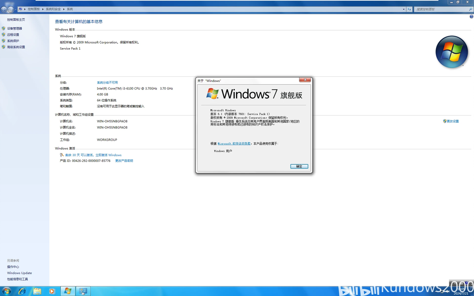Click the magnifier search icon
Screen dimensions: 474x296
(470, 10)
